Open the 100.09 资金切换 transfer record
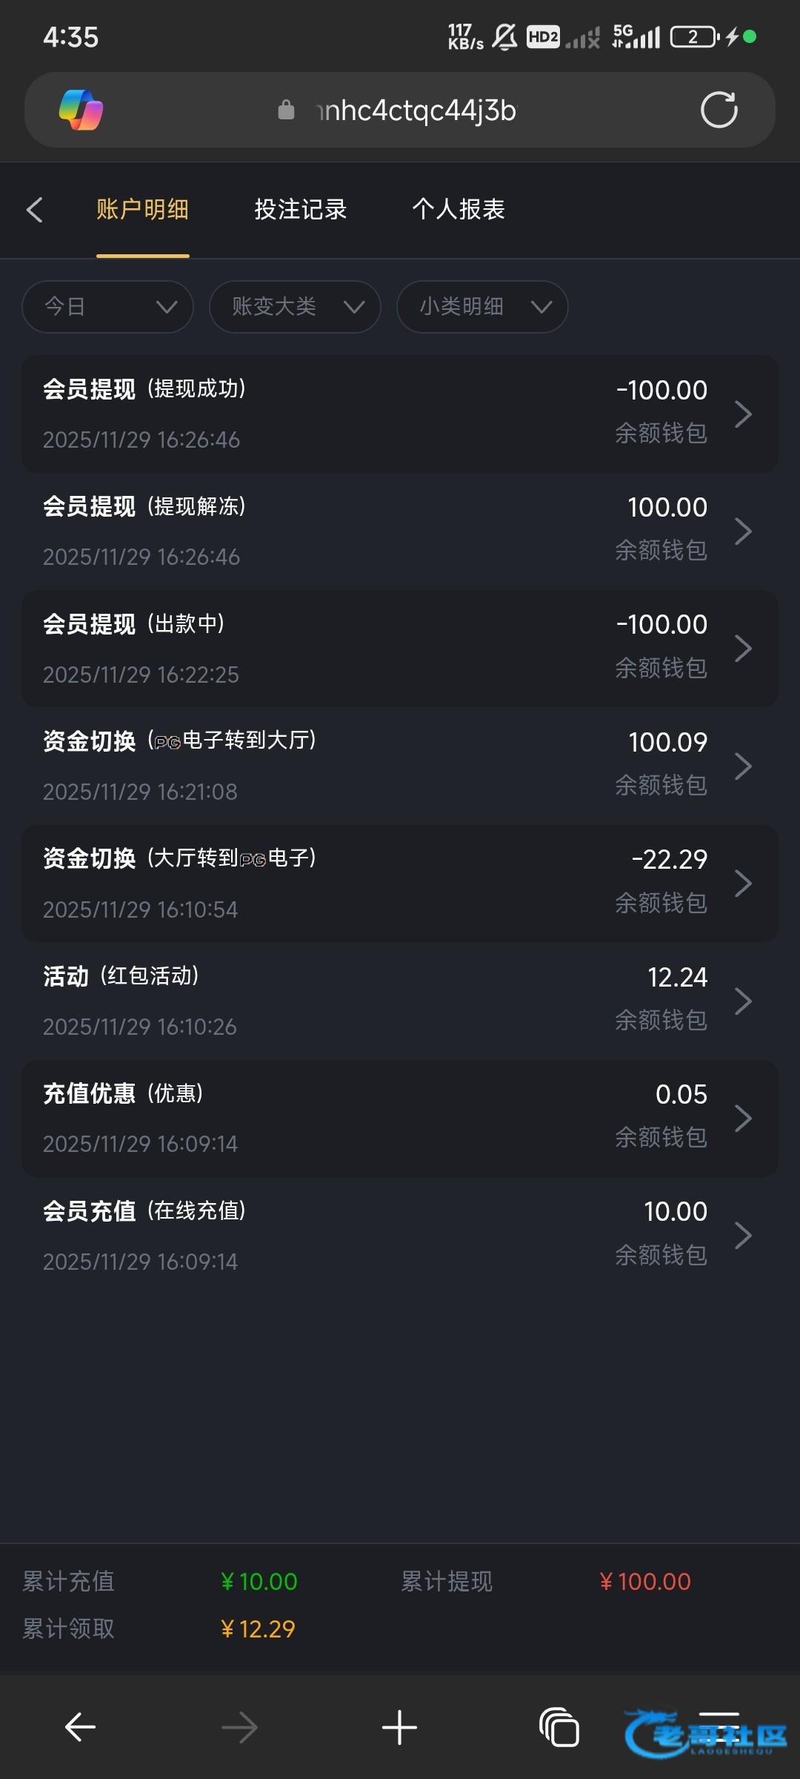 point(400,766)
